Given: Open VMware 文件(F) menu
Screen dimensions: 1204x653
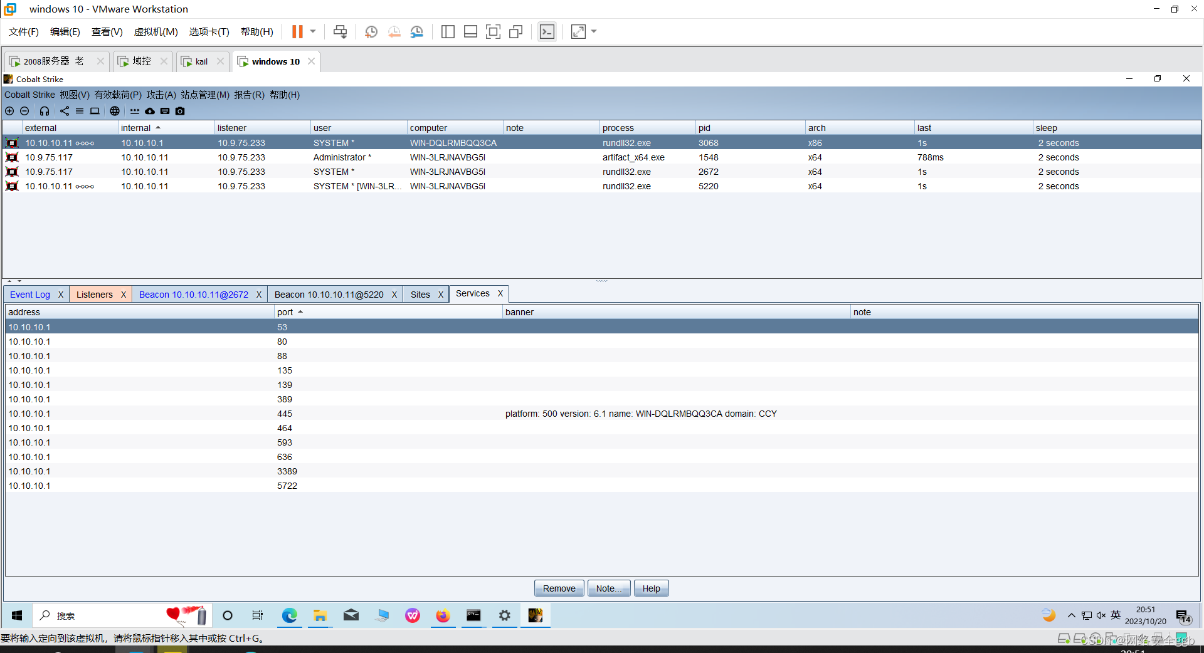Looking at the screenshot, I should coord(23,31).
